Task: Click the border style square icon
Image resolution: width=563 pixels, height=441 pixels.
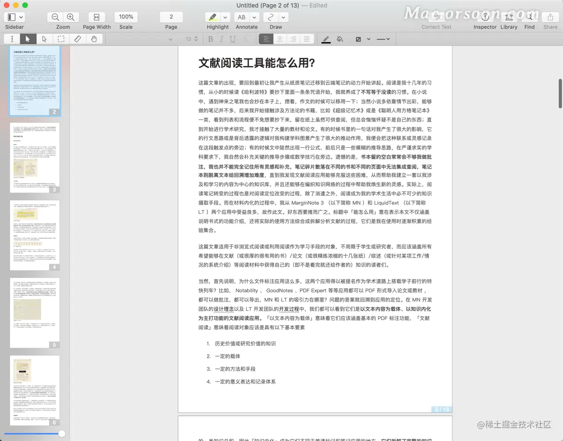Action: [x=358, y=39]
